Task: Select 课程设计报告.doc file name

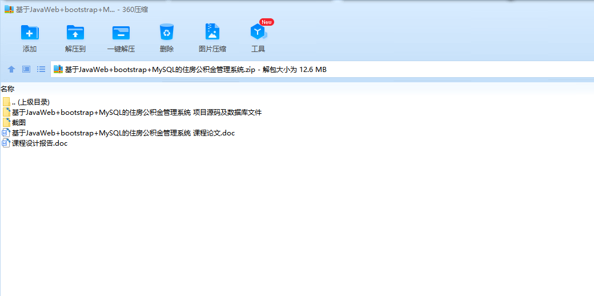Action: [40, 143]
